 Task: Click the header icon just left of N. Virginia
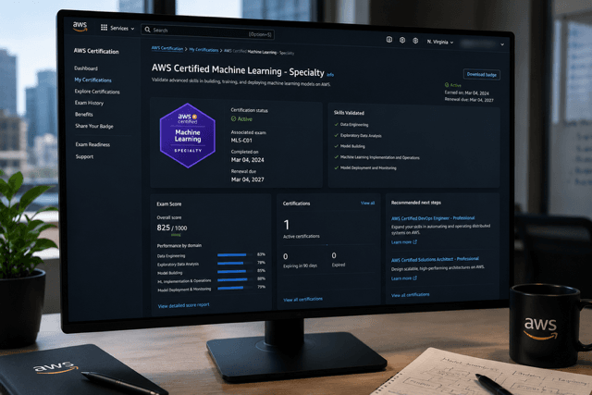click(415, 41)
